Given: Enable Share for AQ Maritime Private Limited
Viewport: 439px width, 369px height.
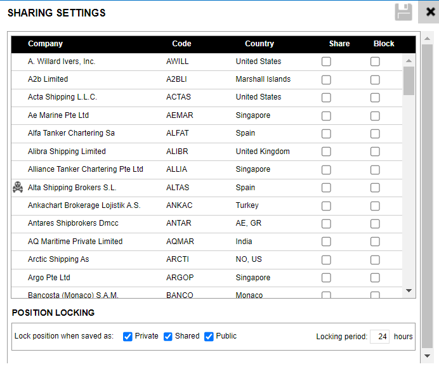Looking at the screenshot, I should point(326,242).
